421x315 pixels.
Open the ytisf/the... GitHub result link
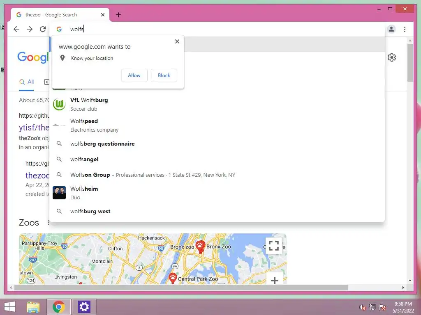click(34, 128)
